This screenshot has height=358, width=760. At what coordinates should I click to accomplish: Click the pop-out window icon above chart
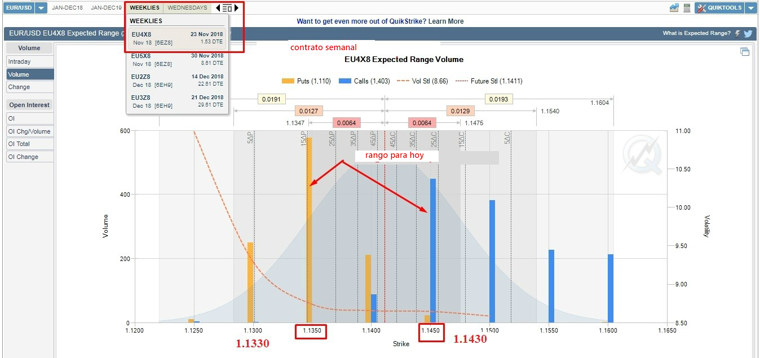click(x=745, y=52)
